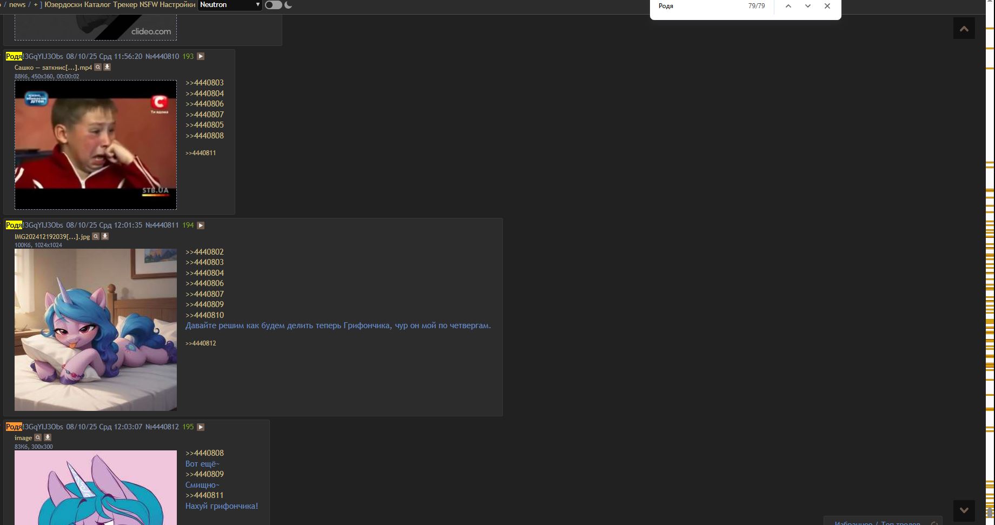995x525 pixels.
Task: Follow reply link >>4440812 under post №4440811
Action: click(x=201, y=343)
